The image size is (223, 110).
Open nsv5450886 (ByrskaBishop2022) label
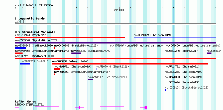[x=76, y=45]
